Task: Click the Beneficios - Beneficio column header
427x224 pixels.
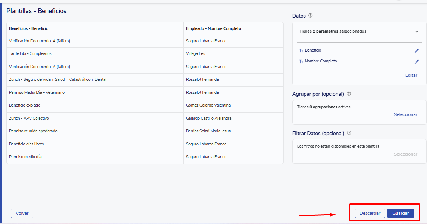Action: tap(29, 28)
